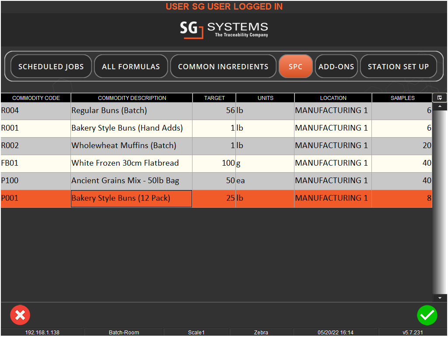448x337 pixels.
Task: Sort by the TARGET column header
Action: coord(214,98)
